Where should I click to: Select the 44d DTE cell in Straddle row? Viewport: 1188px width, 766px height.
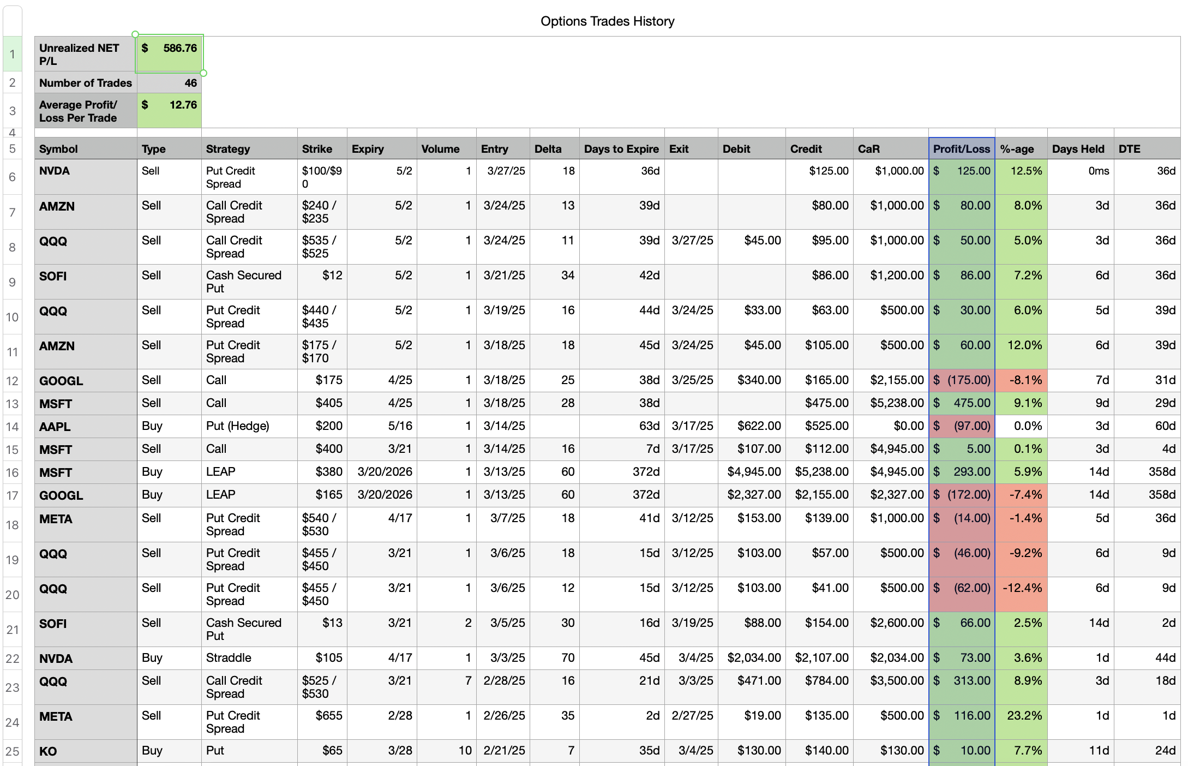1147,658
